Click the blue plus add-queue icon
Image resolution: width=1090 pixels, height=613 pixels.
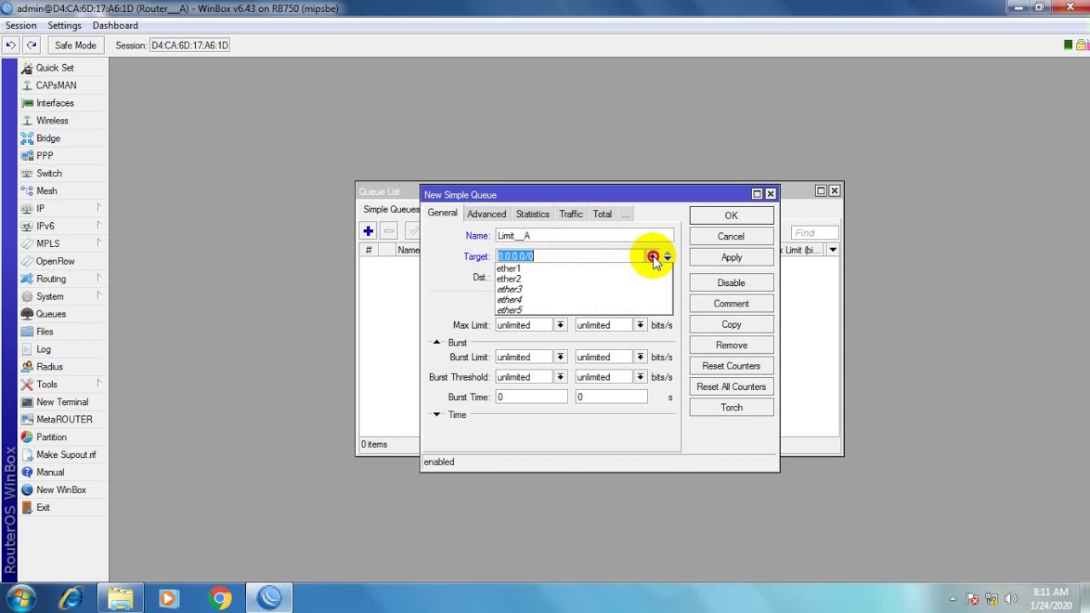pyautogui.click(x=368, y=231)
